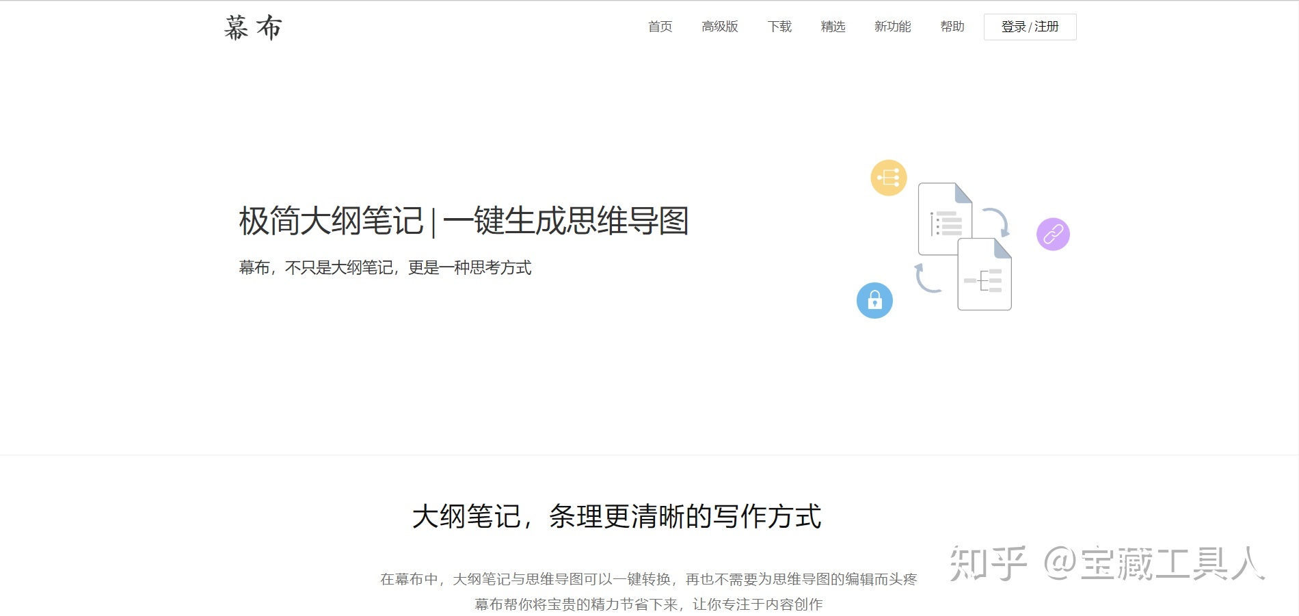Open the 新功能 navigation link
This screenshot has width=1299, height=616.
pyautogui.click(x=892, y=27)
